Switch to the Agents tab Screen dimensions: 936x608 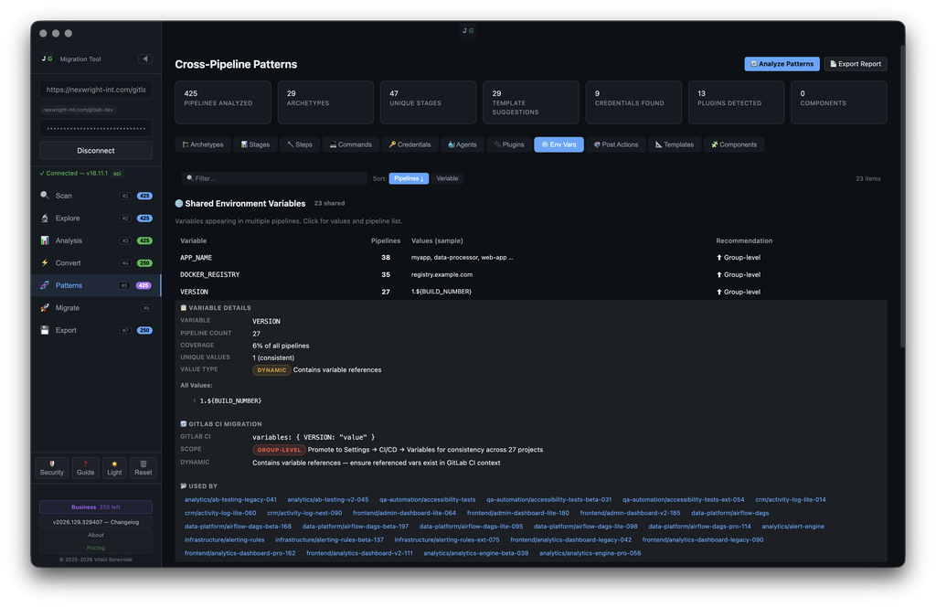pos(462,144)
